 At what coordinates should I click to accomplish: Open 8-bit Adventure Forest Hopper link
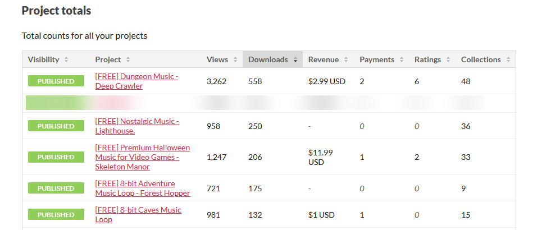(143, 188)
